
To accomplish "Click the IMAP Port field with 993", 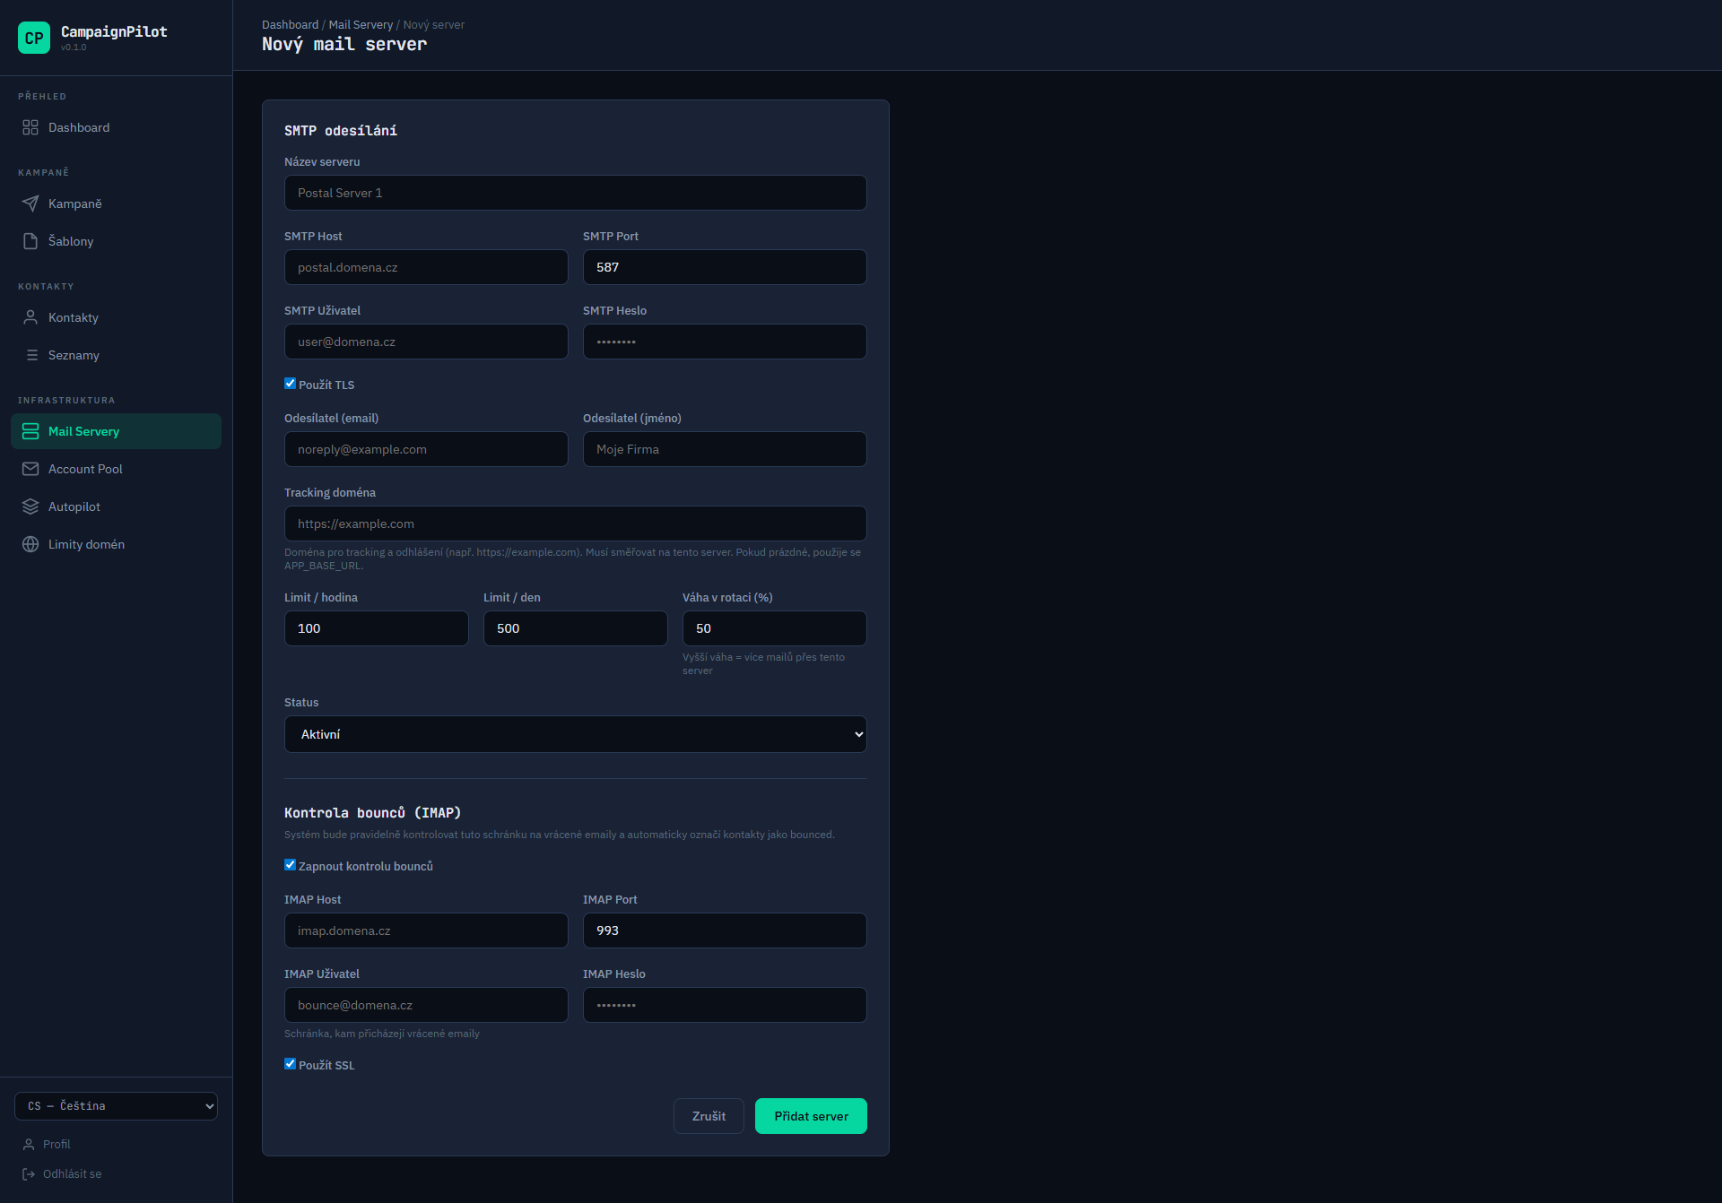I will pyautogui.click(x=725, y=930).
